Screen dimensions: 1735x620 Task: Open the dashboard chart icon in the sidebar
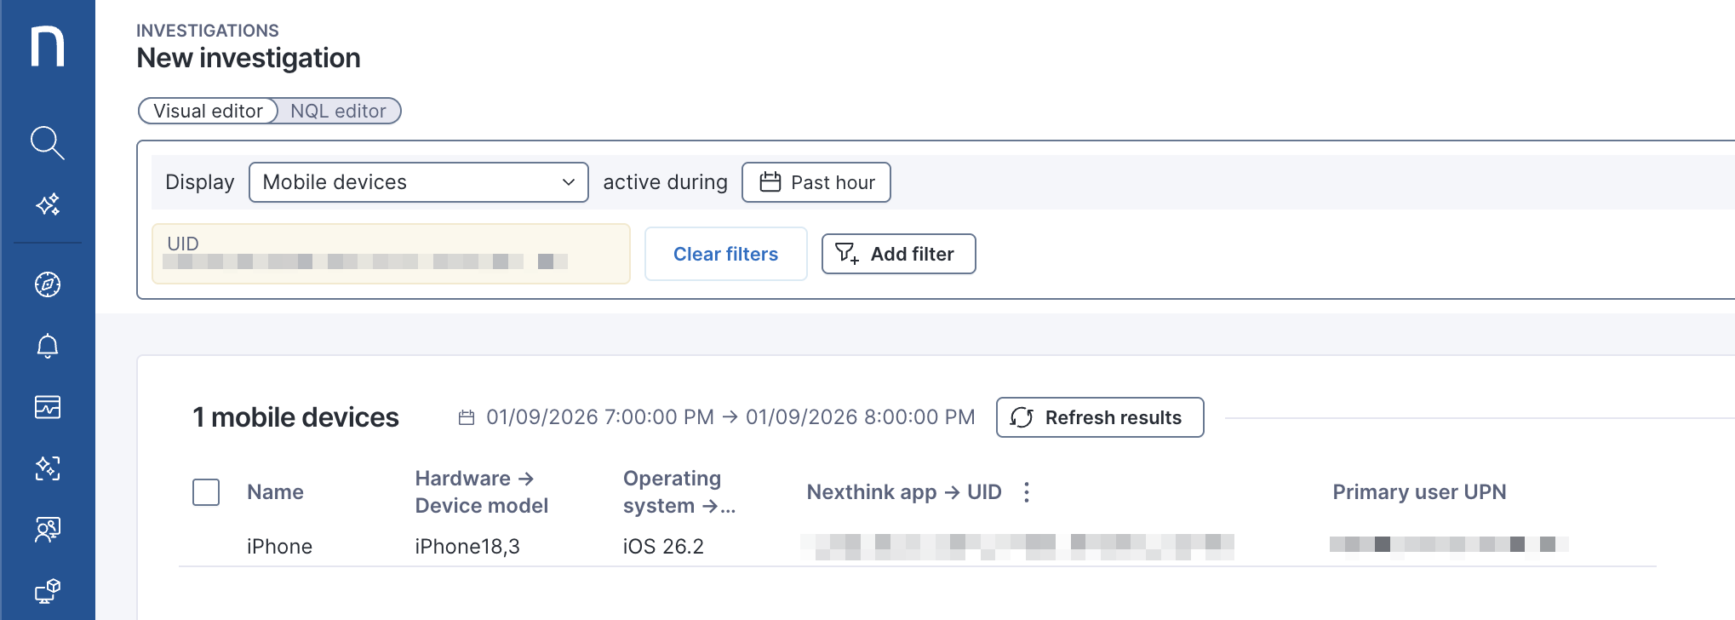coord(48,407)
